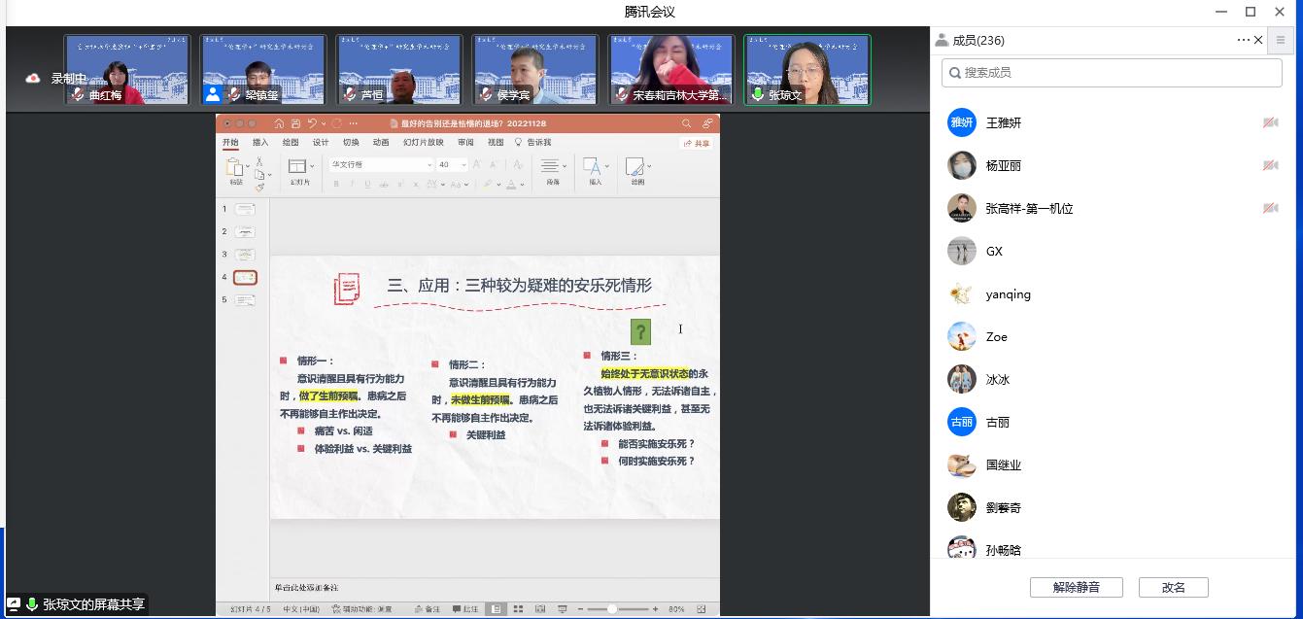Switch to slide sorter grid view icon
This screenshot has width=1303, height=619.
click(518, 609)
